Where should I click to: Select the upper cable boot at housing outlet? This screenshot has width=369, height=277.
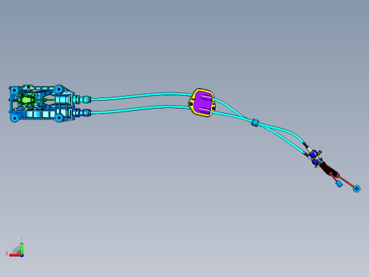click(83, 99)
